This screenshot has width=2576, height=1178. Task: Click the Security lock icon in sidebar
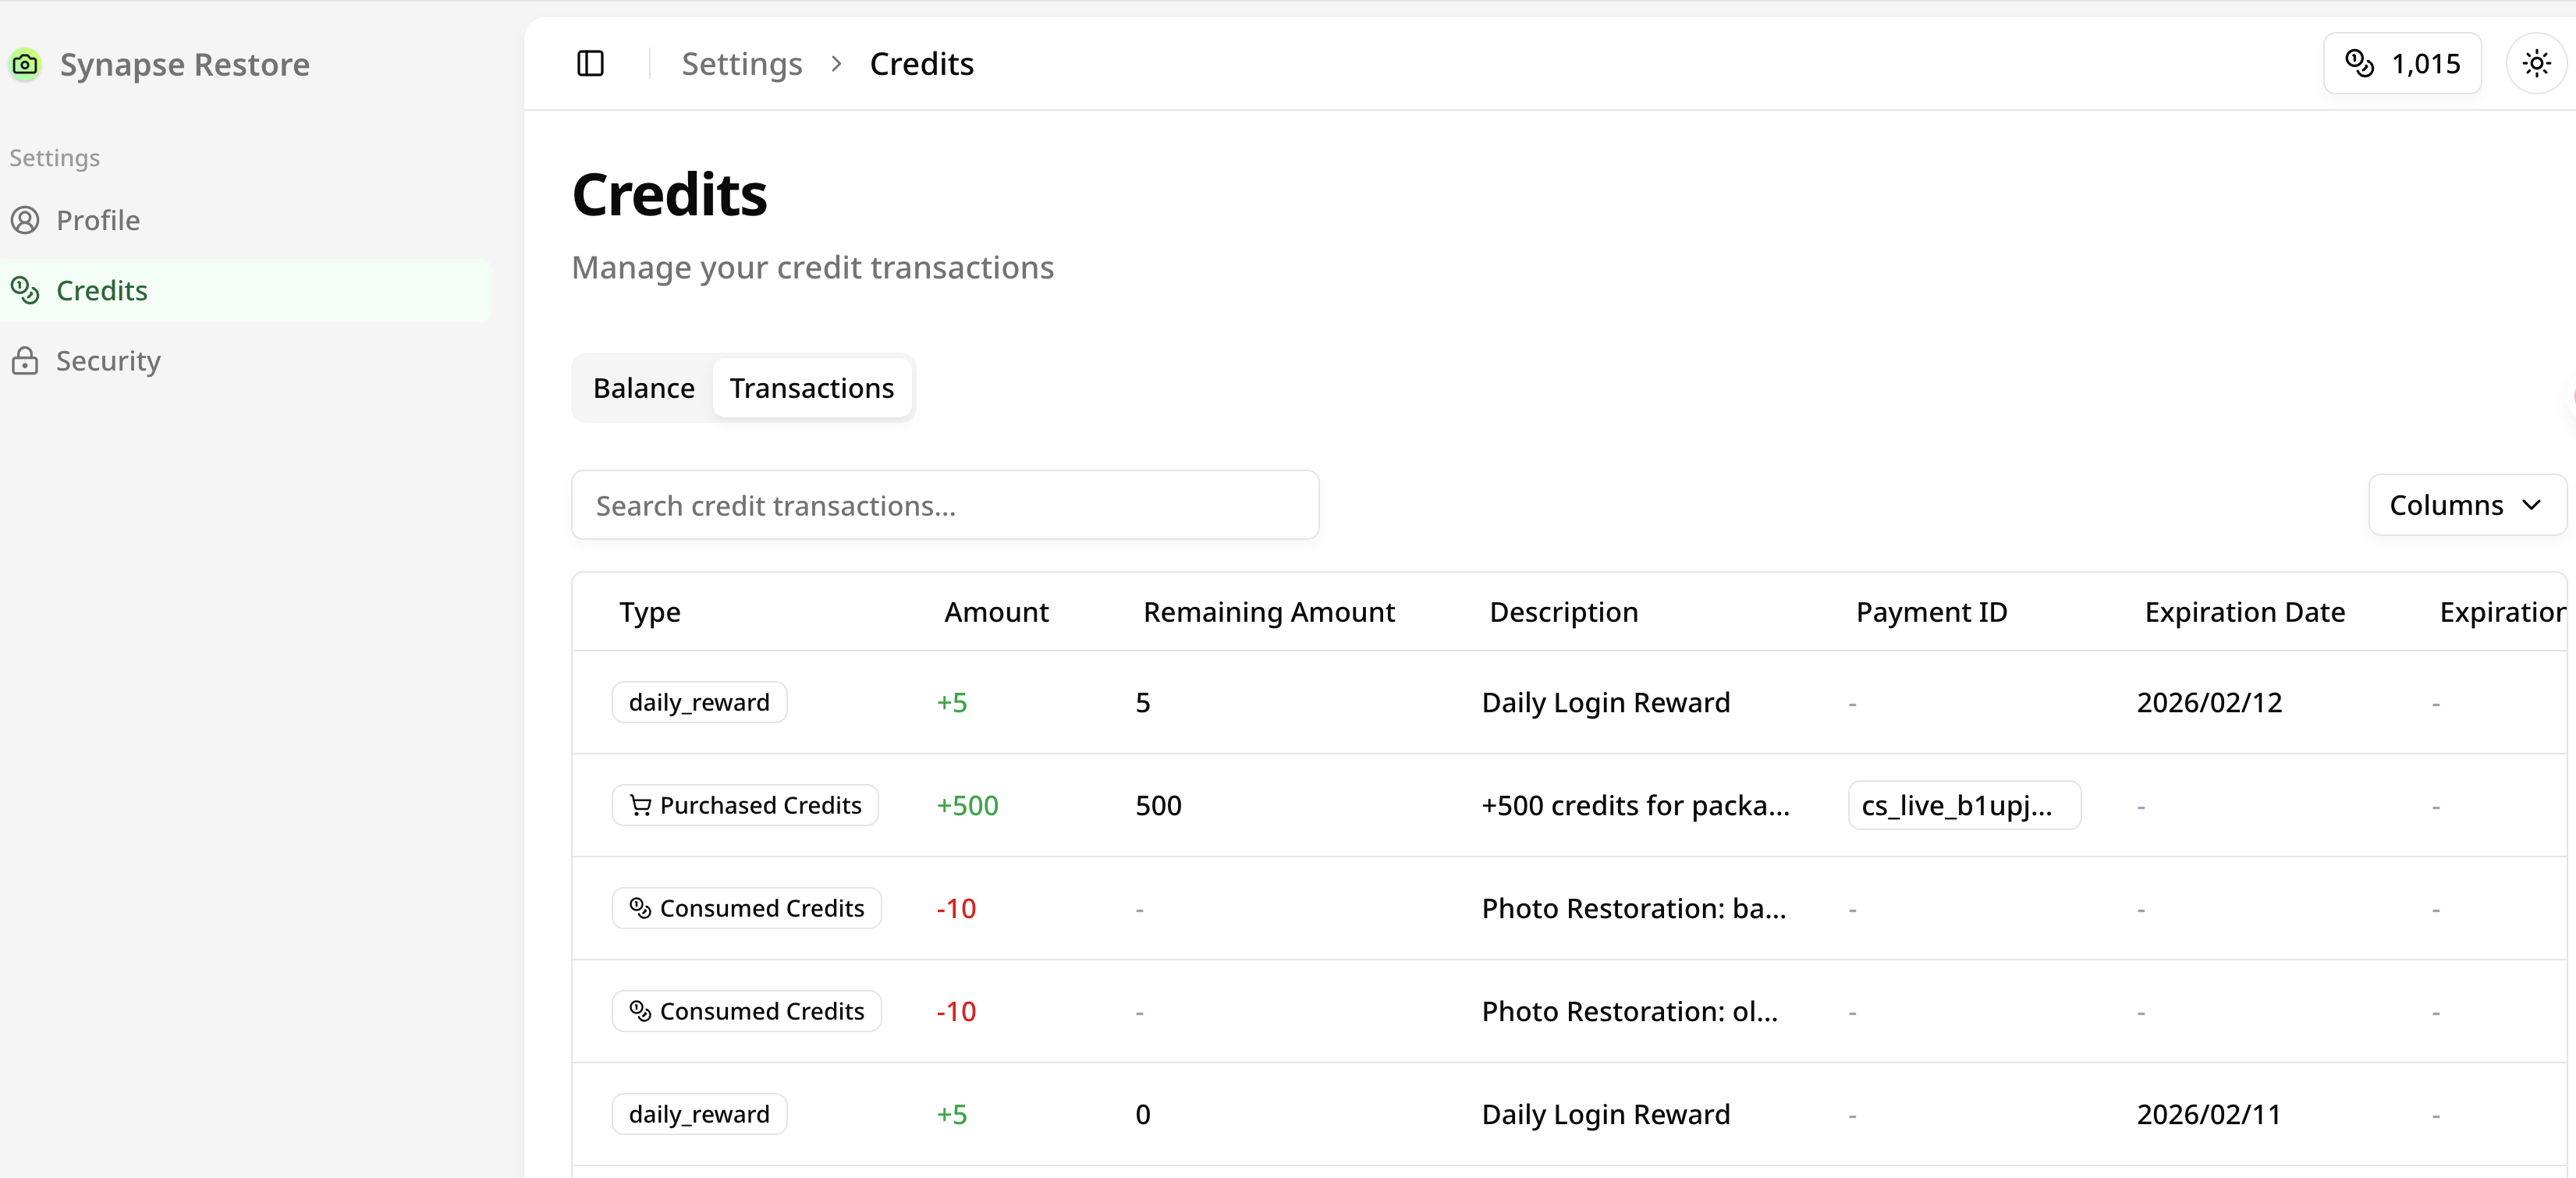[25, 361]
